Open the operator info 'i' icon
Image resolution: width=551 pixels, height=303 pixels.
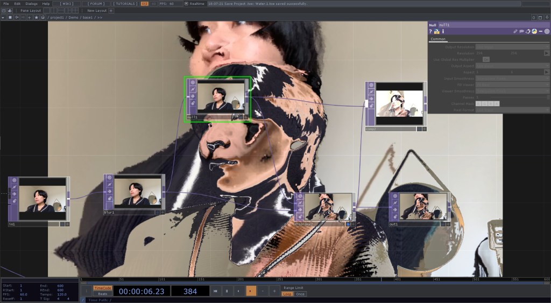point(443,32)
